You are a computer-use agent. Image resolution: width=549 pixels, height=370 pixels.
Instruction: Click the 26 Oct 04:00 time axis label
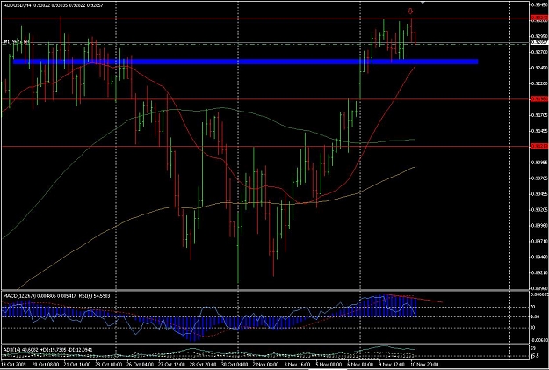[140, 365]
